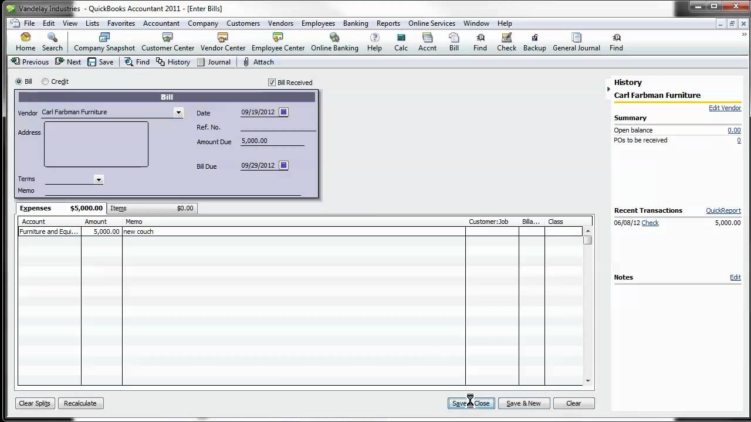Click Find in the form toolbar
This screenshot has width=751, height=422.
pyautogui.click(x=137, y=62)
